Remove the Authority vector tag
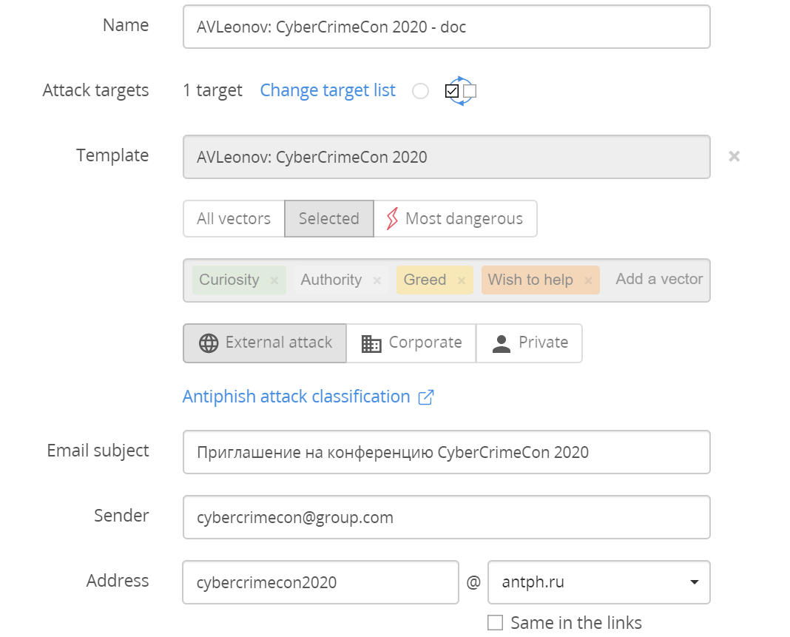The image size is (790, 637). tap(377, 280)
